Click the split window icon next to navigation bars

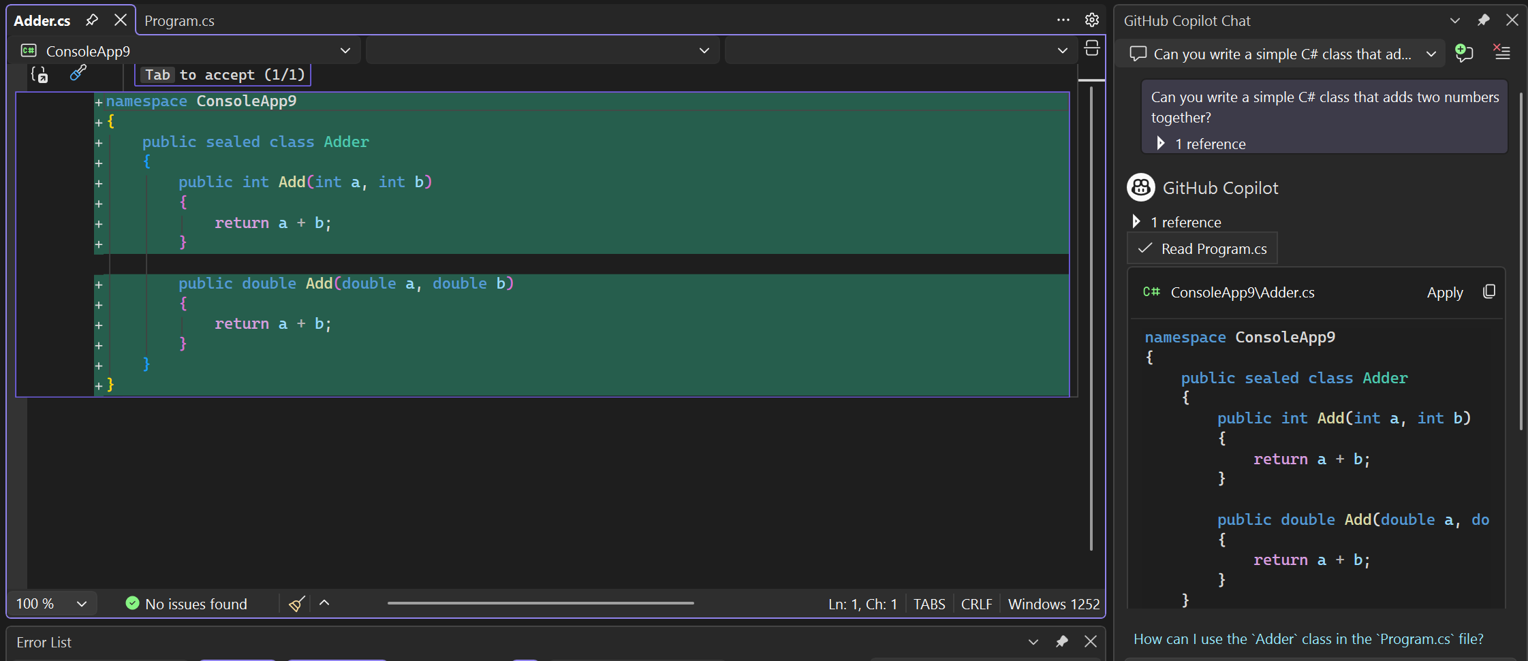(1092, 49)
